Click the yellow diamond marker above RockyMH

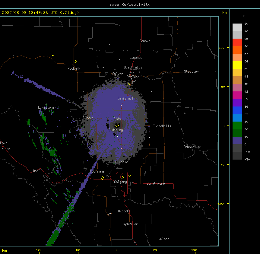point(75,62)
